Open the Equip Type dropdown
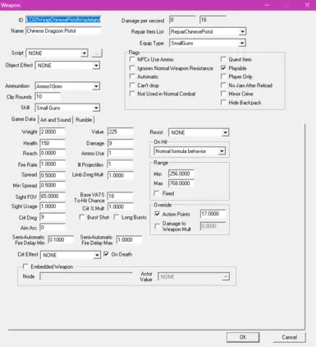This screenshot has height=347, width=316. pyautogui.click(x=242, y=43)
